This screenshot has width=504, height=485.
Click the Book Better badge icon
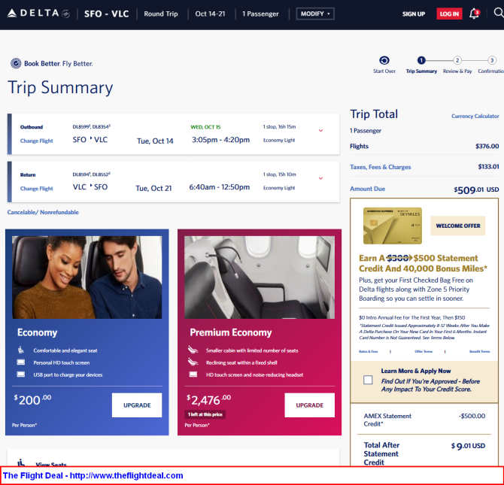tap(16, 63)
